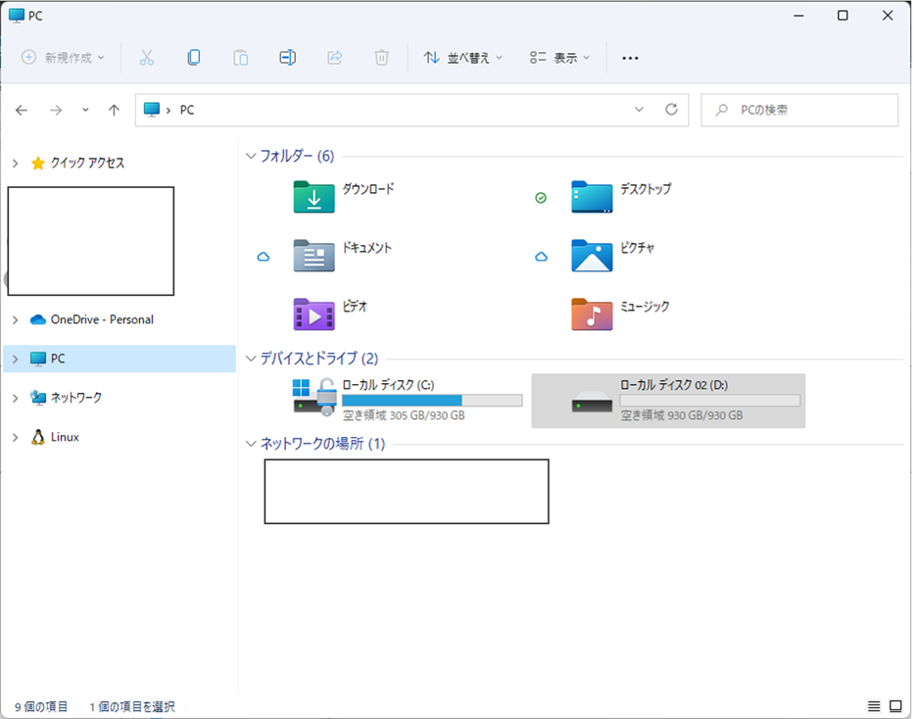Open the address bar history dropdown
Image resolution: width=918 pixels, height=719 pixels.
(x=640, y=110)
